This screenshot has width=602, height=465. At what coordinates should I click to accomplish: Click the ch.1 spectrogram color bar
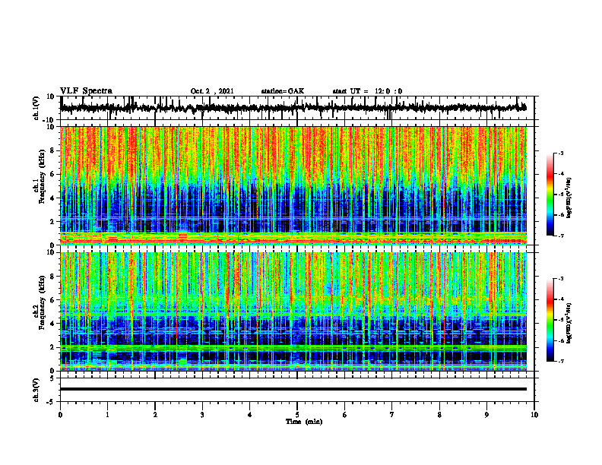pyautogui.click(x=550, y=195)
